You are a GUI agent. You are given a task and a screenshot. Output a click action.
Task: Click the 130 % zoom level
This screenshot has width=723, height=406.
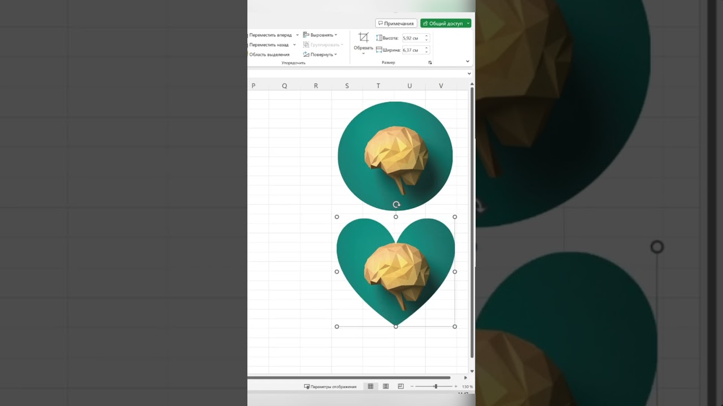[x=467, y=387]
